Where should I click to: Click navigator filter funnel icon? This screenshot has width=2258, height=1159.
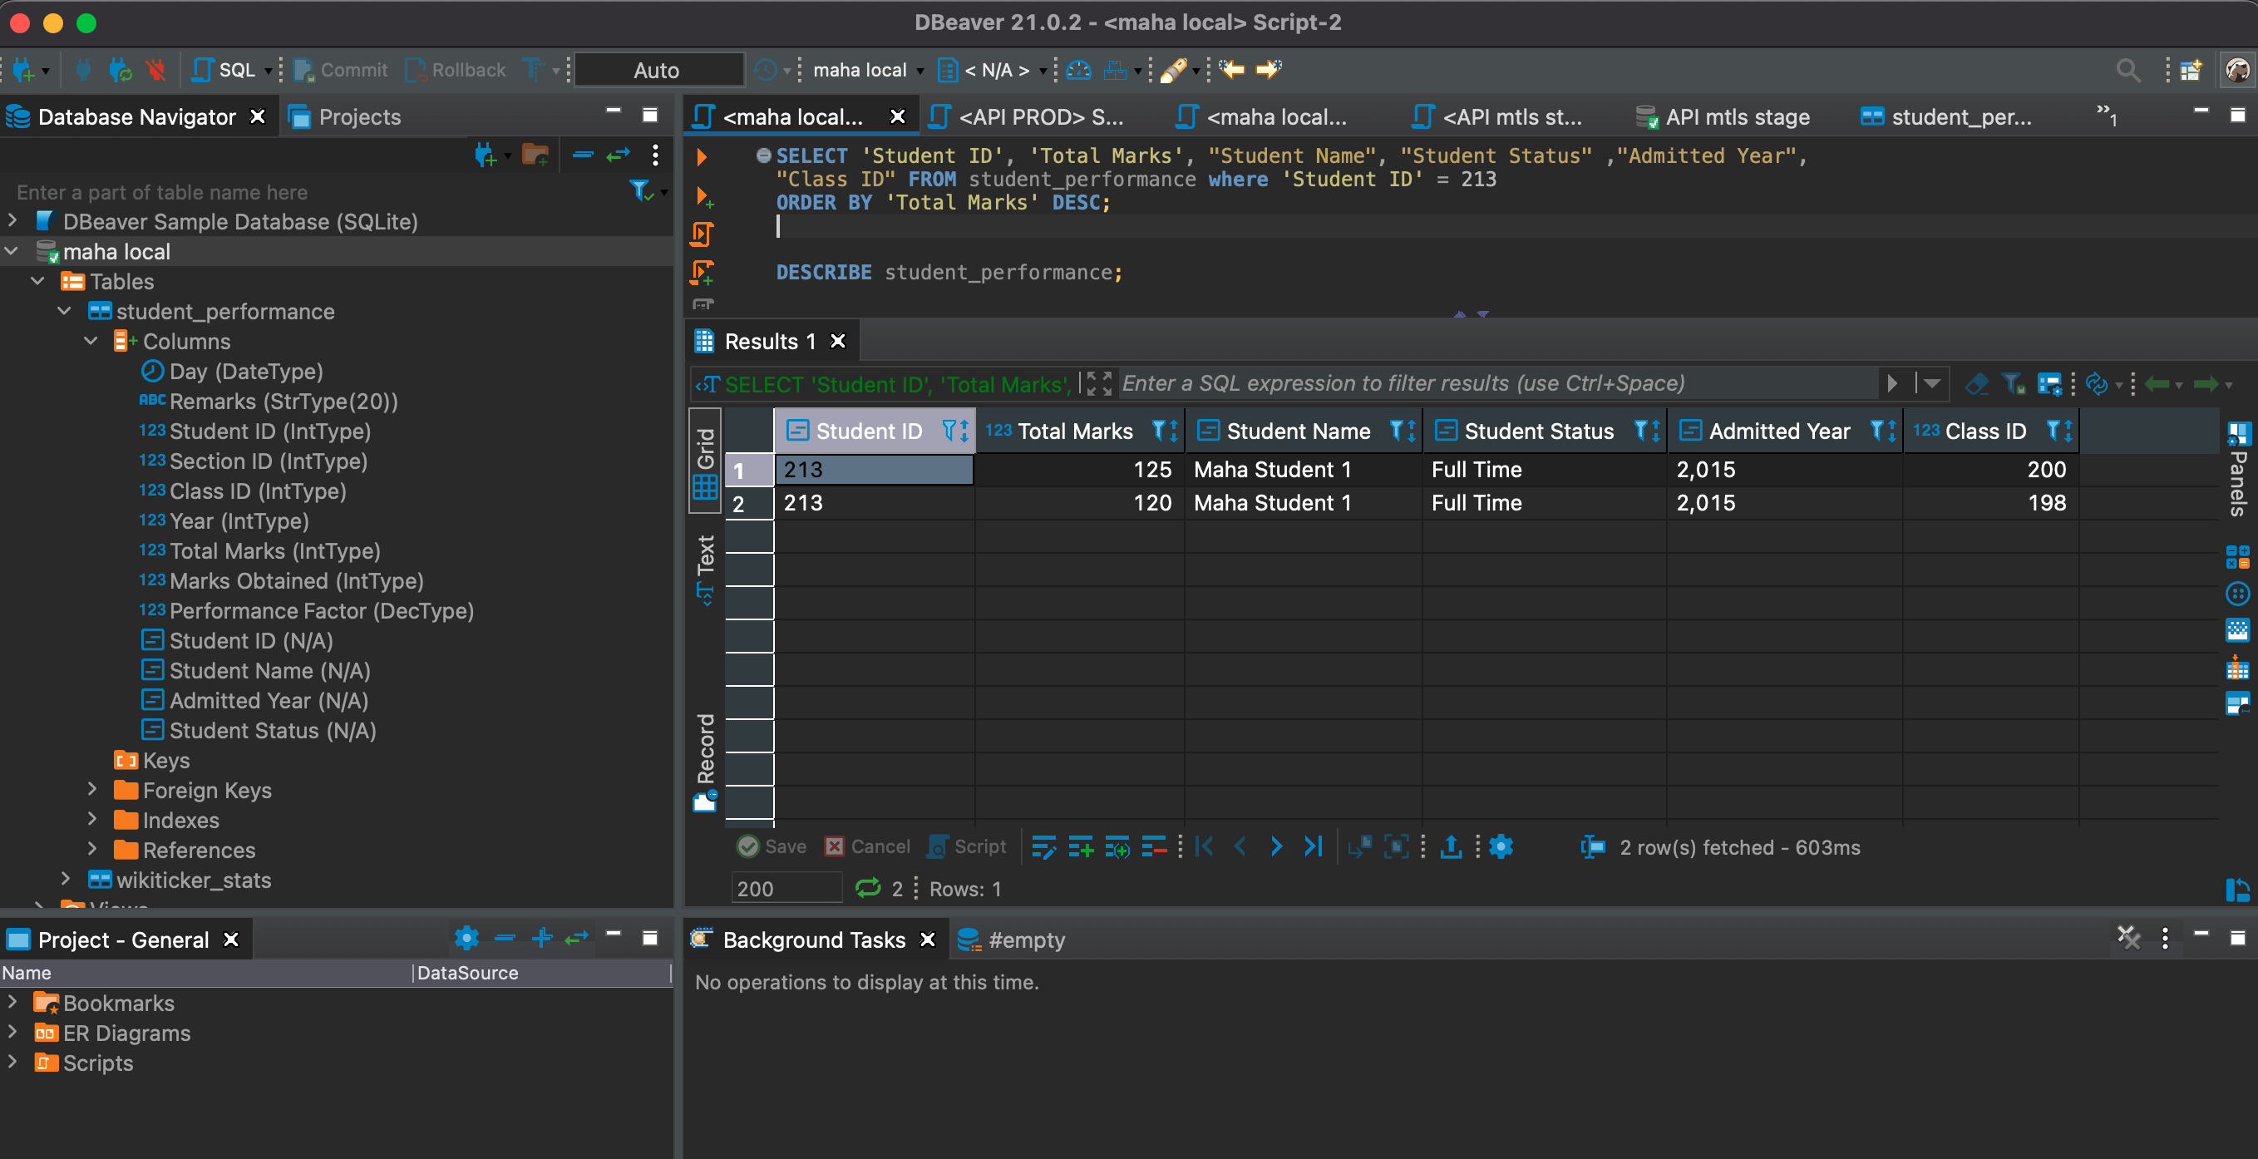(643, 190)
